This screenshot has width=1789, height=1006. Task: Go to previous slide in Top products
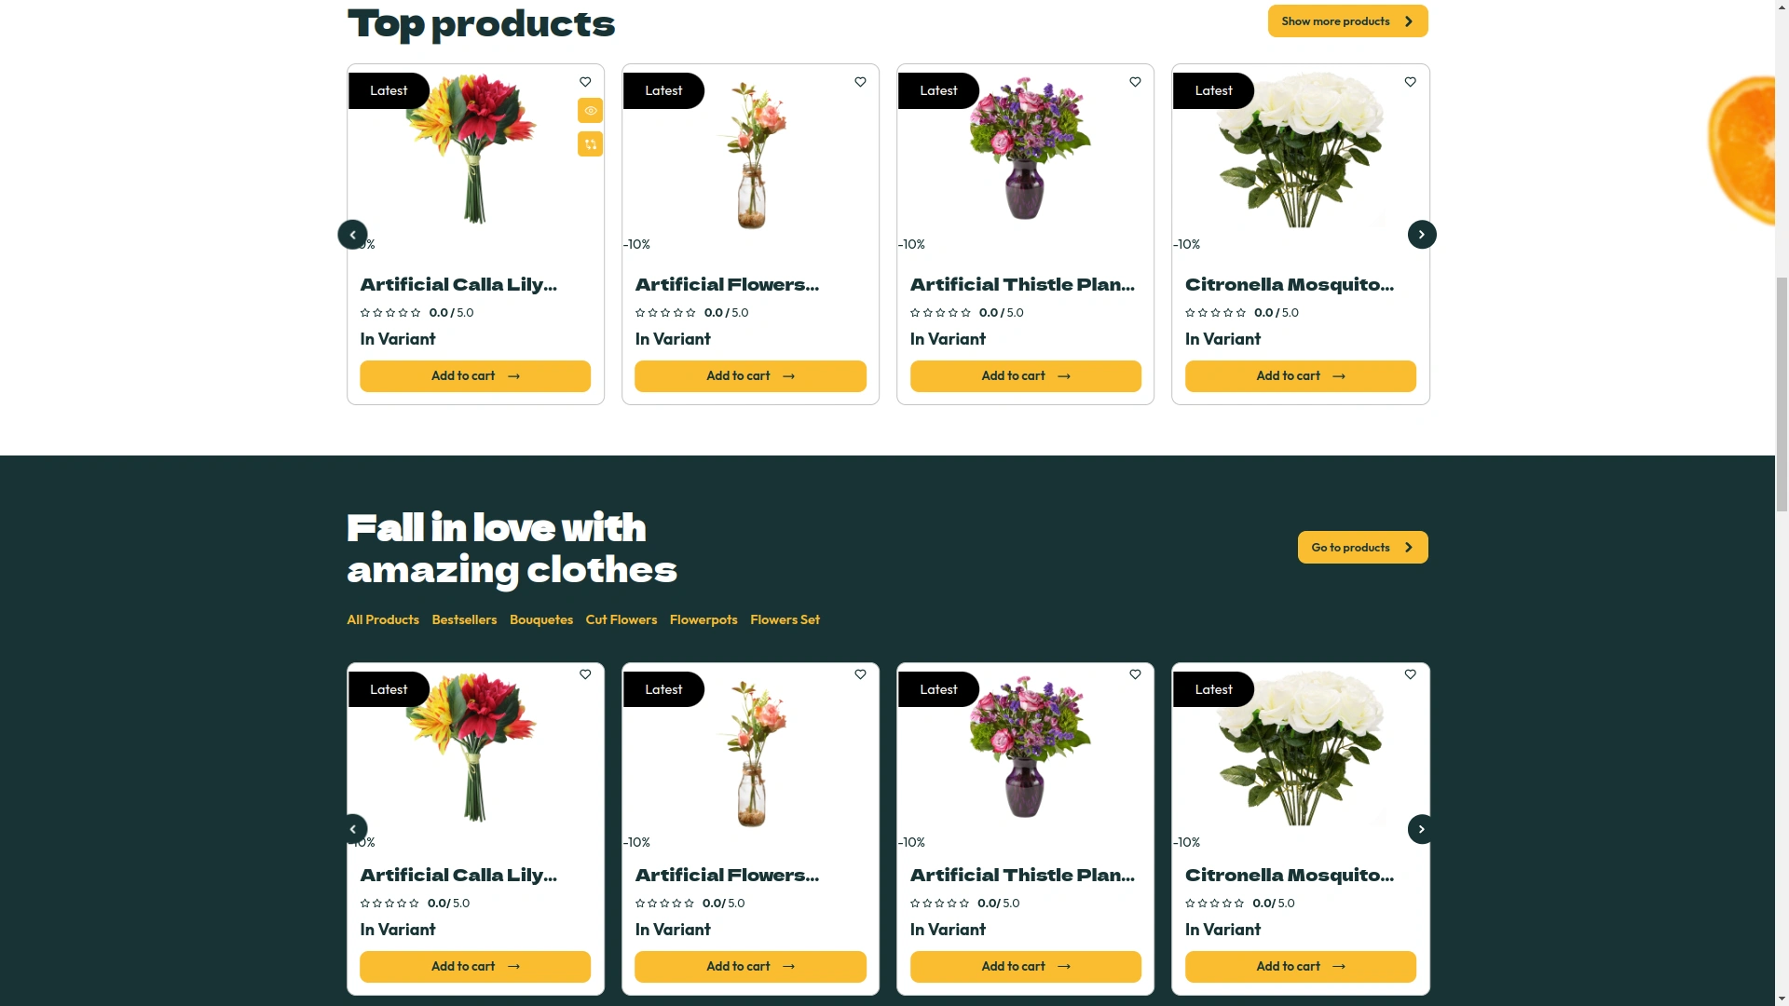[x=352, y=235]
